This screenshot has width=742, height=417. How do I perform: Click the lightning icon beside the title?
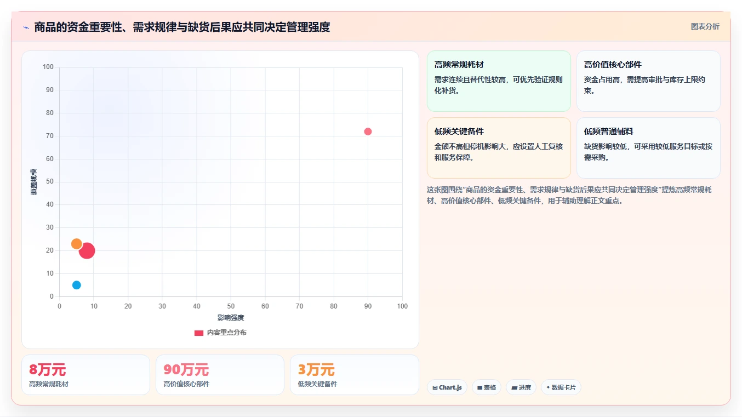click(x=26, y=27)
